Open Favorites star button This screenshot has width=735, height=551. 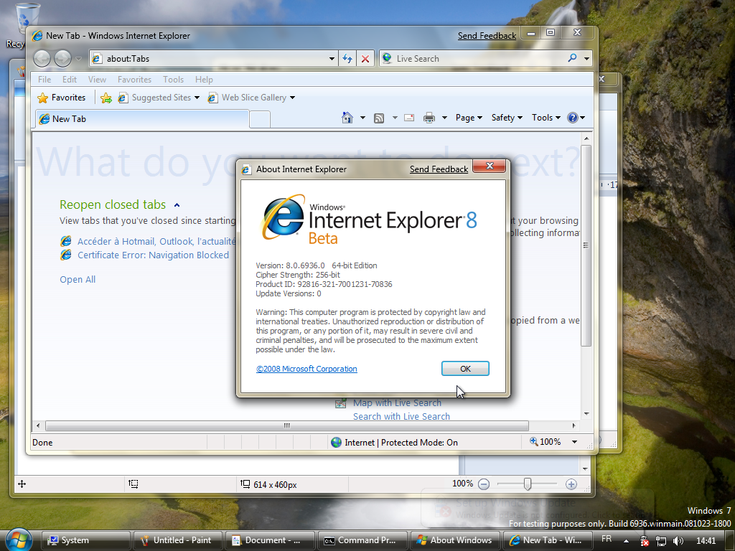coord(62,98)
